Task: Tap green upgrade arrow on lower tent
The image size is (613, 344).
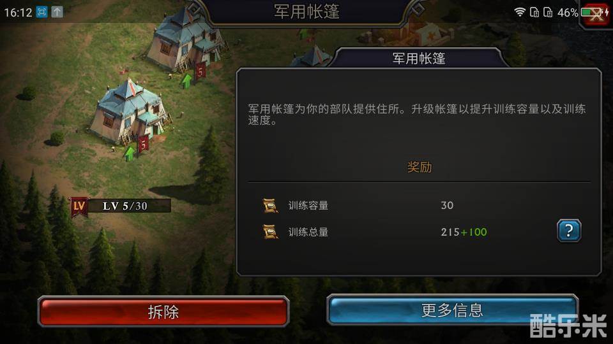Action: click(x=130, y=154)
